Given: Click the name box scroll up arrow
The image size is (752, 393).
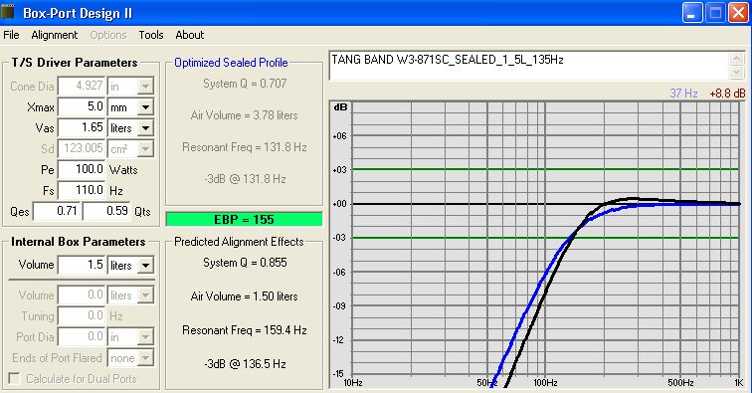Looking at the screenshot, I should pos(736,59).
